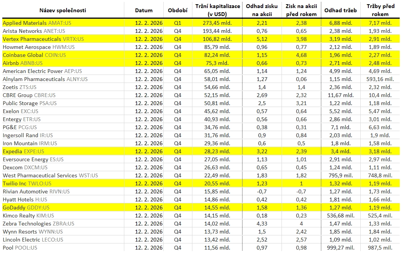Click the GoDaddy GDDY:US company name
The image size is (402, 253).
(26, 208)
